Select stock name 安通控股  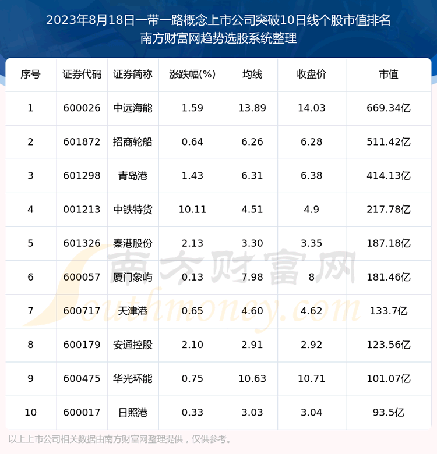pyautogui.click(x=133, y=345)
